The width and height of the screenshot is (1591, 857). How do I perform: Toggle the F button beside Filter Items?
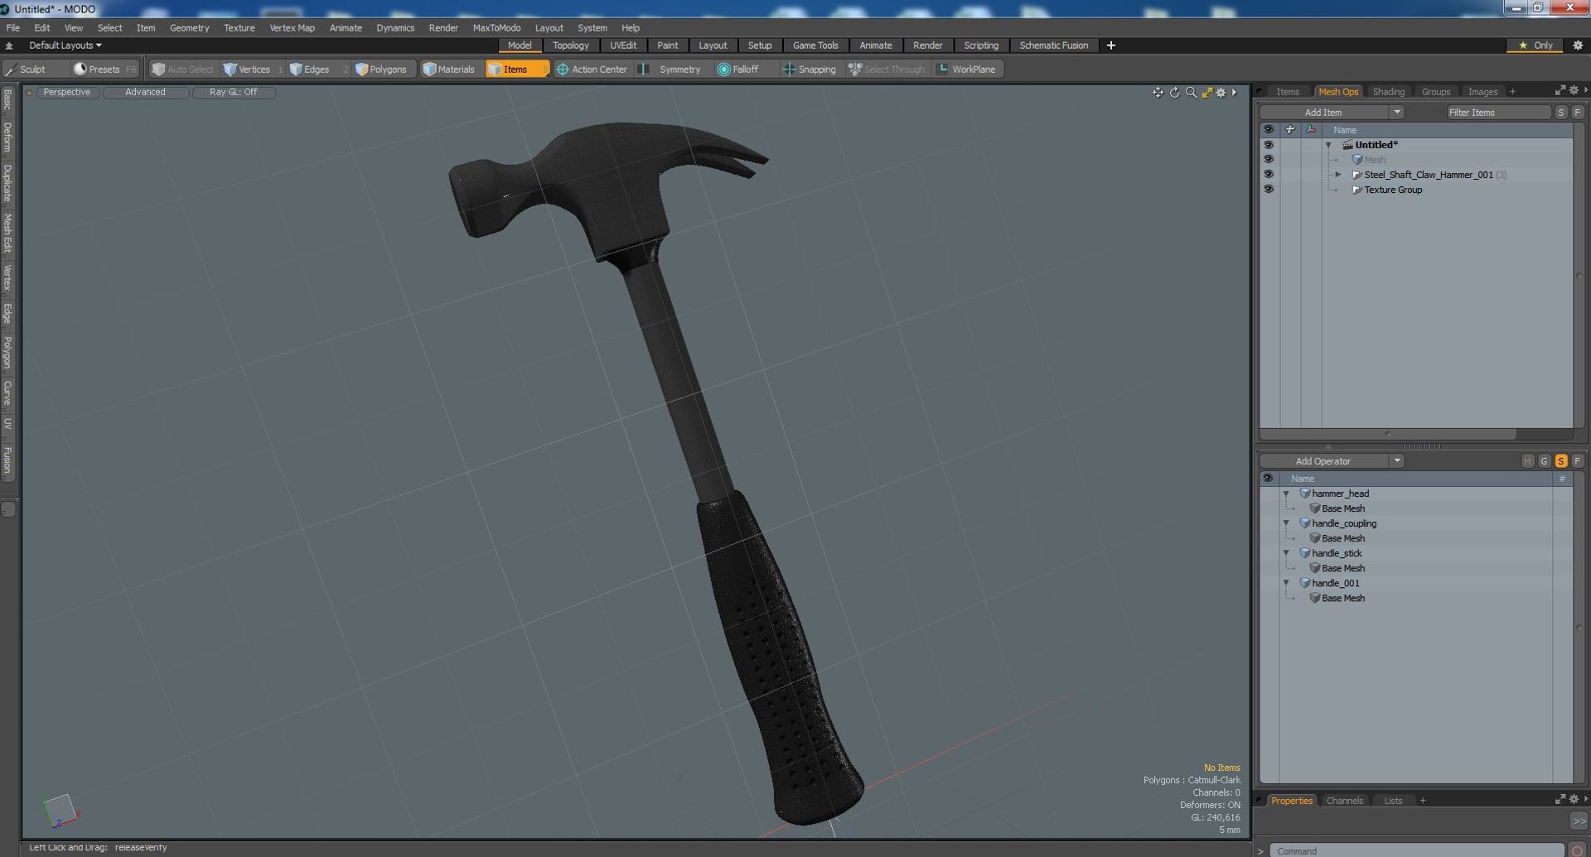[x=1578, y=113]
